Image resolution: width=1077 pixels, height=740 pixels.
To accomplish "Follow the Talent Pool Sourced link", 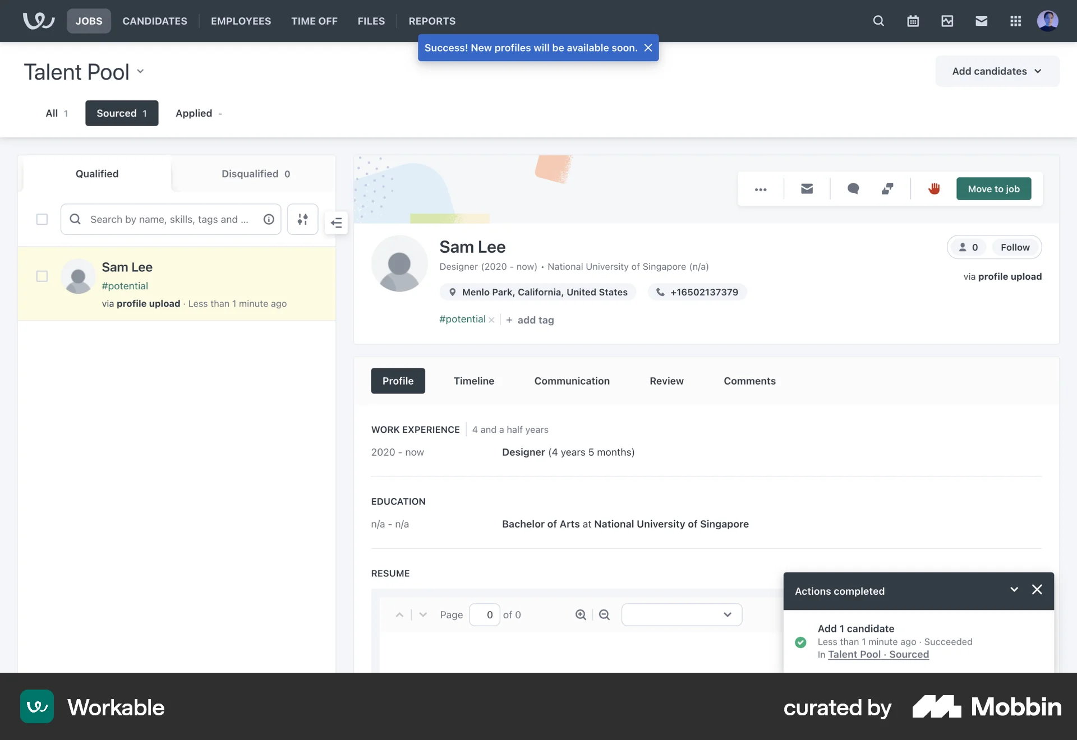I will pos(878,654).
